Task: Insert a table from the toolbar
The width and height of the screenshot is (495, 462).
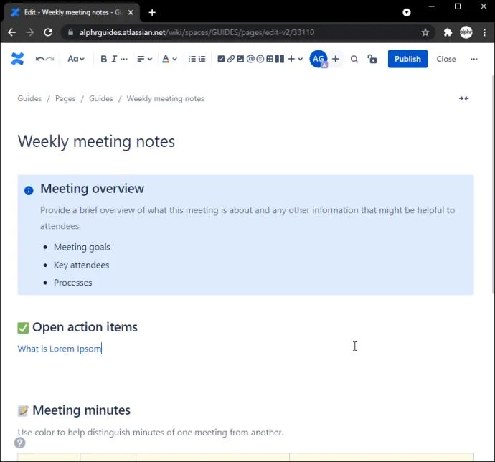Action: coord(270,59)
